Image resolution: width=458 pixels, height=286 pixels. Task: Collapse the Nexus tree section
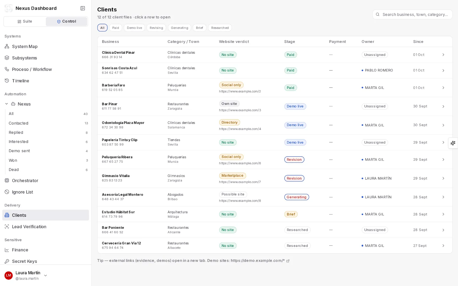(x=7, y=104)
